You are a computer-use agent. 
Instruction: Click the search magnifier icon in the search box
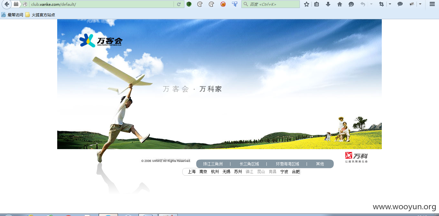click(246, 4)
